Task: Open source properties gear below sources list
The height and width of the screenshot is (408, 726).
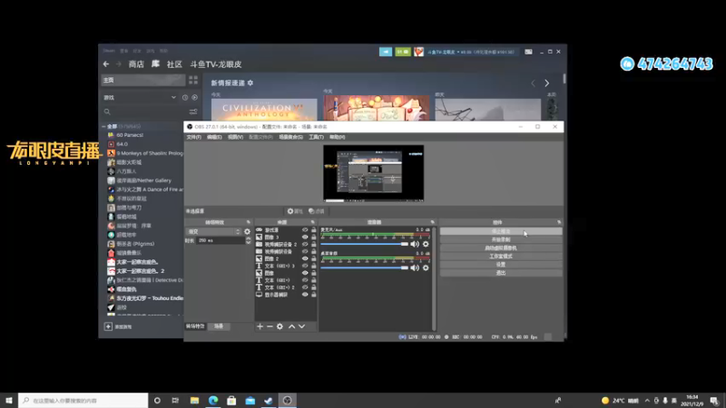Action: (x=280, y=326)
